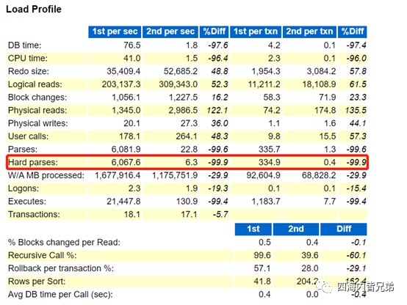The height and width of the screenshot is (305, 407).
Task: Click the 'Block changes:' row label
Action: (x=37, y=98)
